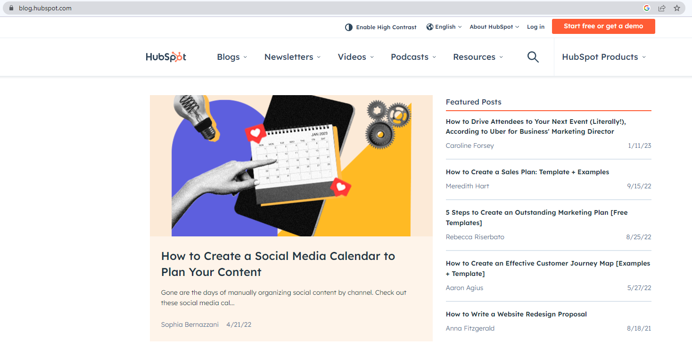
Task: Go to HubSpot home via the logo
Action: coord(166,57)
